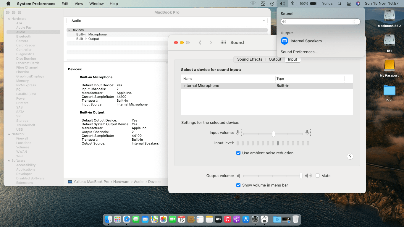Open the Yulius user menu
This screenshot has height=227, width=404.
tap(327, 4)
